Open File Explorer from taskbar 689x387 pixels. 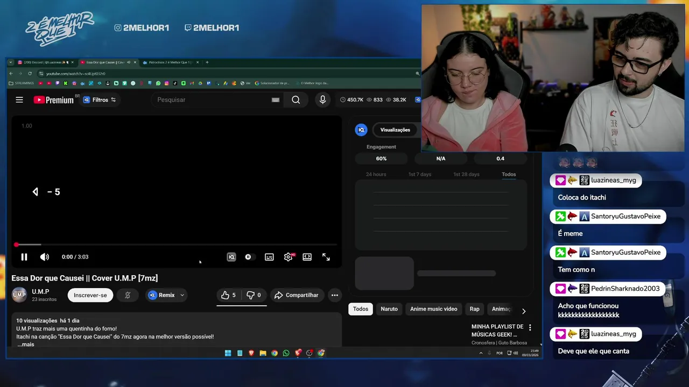click(263, 353)
